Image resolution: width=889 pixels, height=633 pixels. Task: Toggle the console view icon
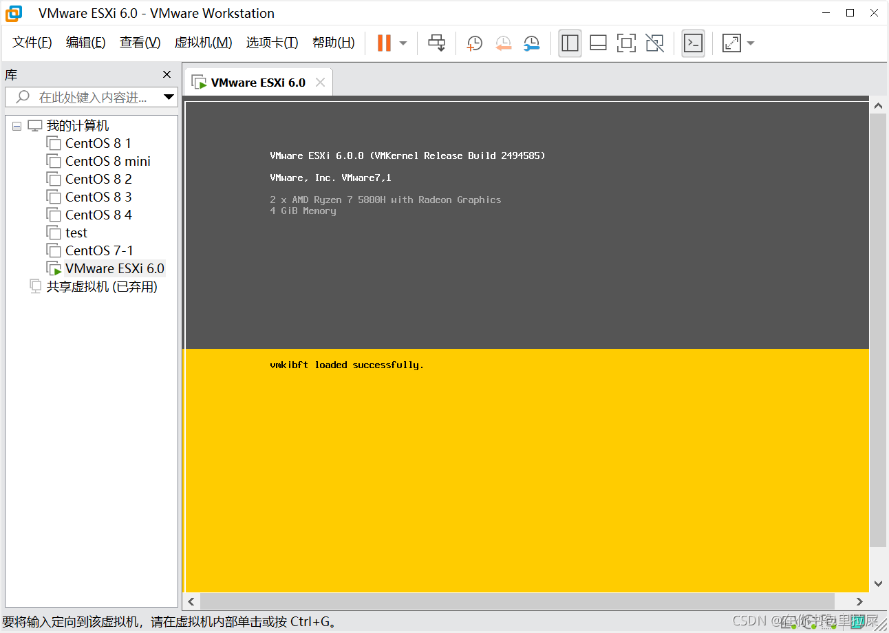[x=693, y=43]
